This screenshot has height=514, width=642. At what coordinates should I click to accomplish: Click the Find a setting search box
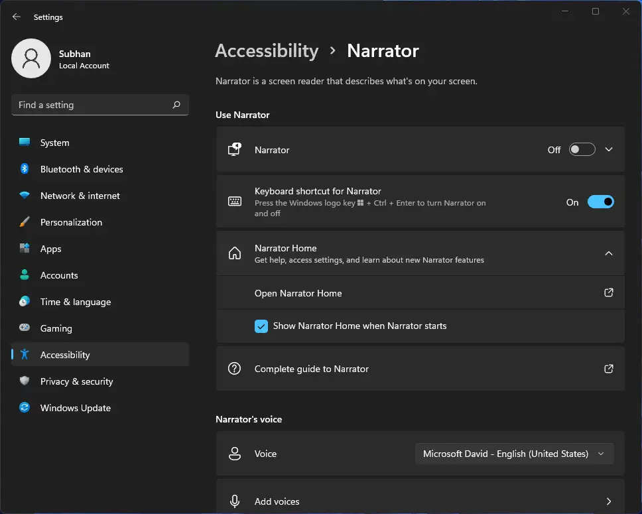pos(100,105)
